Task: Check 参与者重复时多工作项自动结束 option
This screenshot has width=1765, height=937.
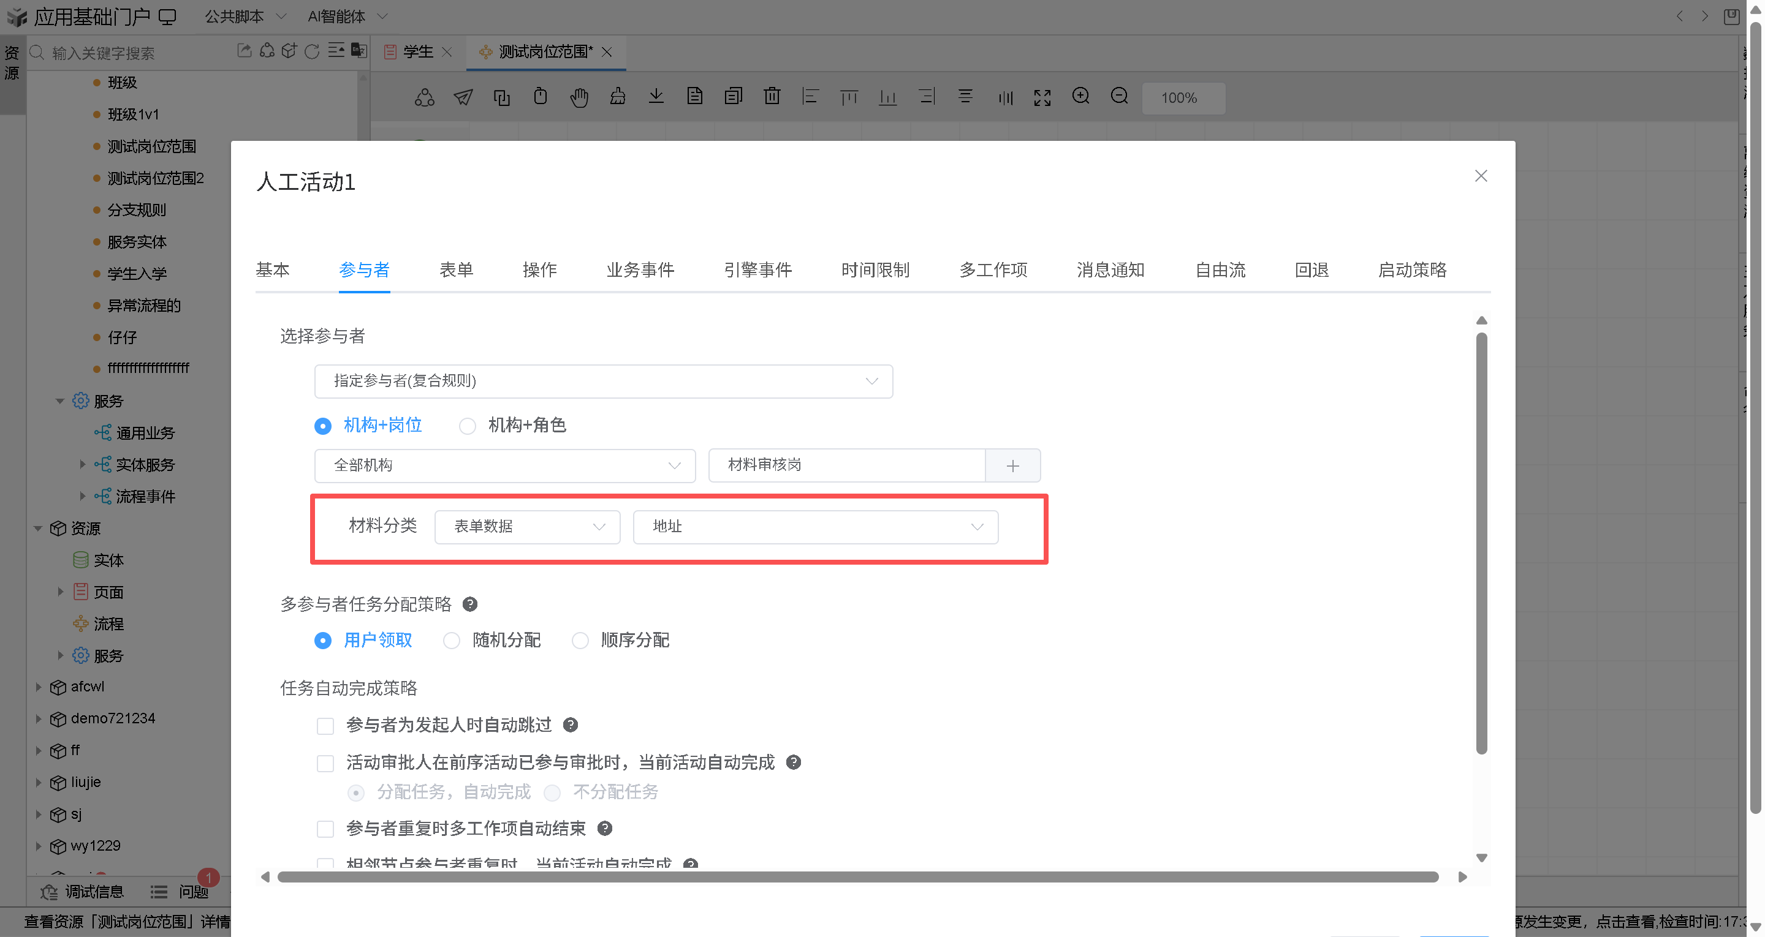Action: [325, 829]
